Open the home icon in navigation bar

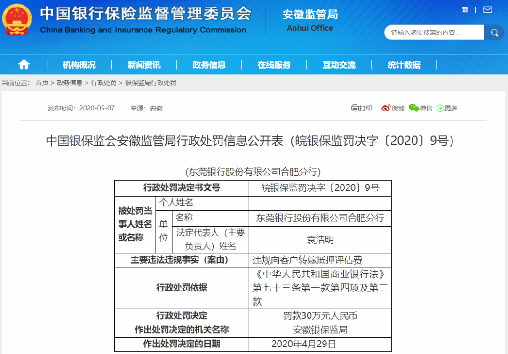tap(24, 64)
